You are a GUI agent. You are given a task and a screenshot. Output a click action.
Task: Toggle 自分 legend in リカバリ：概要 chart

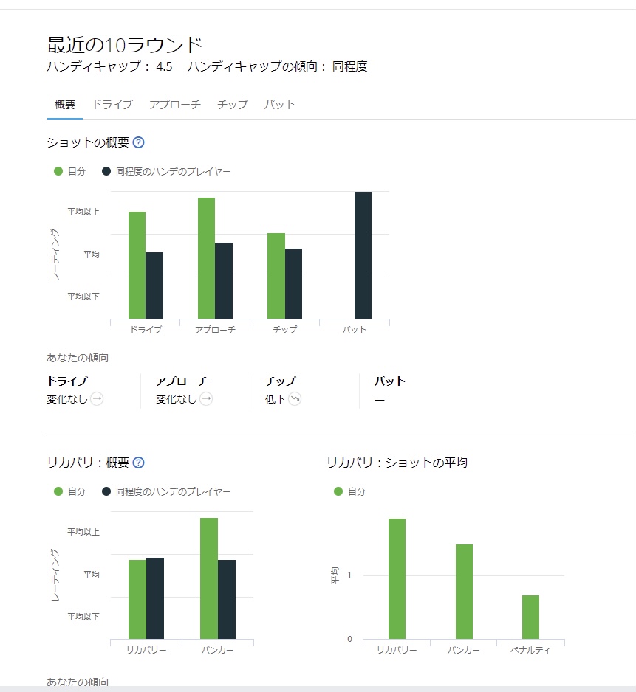click(x=70, y=491)
